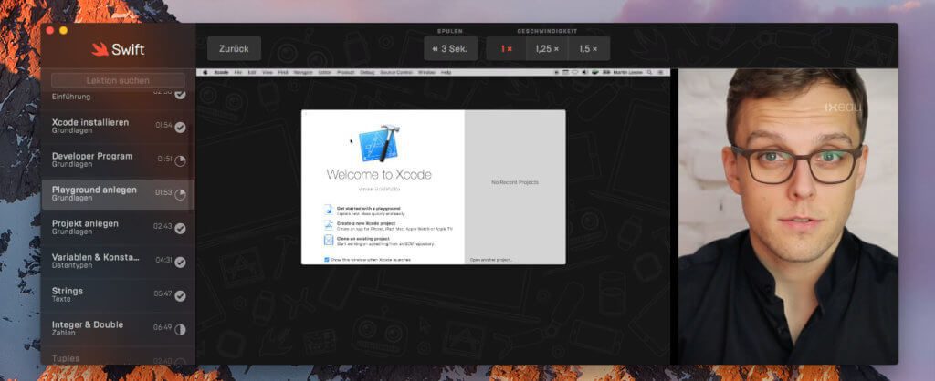Click the Zurück button
Image resolution: width=935 pixels, height=381 pixels.
point(234,49)
